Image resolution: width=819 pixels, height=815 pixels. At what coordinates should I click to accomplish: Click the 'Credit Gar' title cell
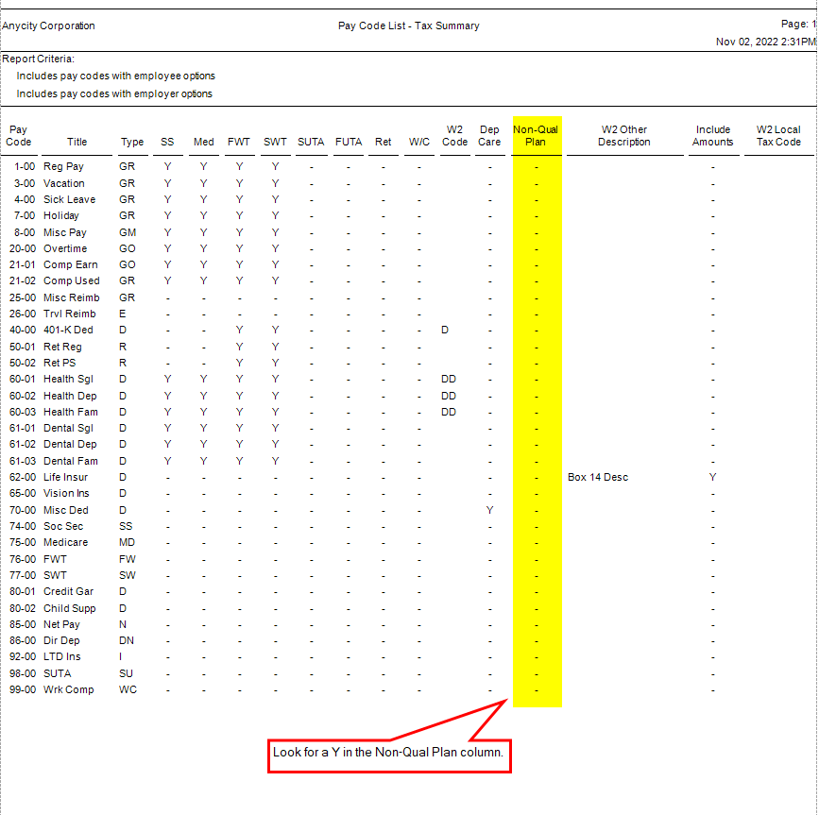tap(68, 591)
